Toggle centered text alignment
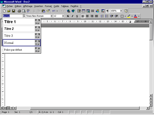 point(87,16)
